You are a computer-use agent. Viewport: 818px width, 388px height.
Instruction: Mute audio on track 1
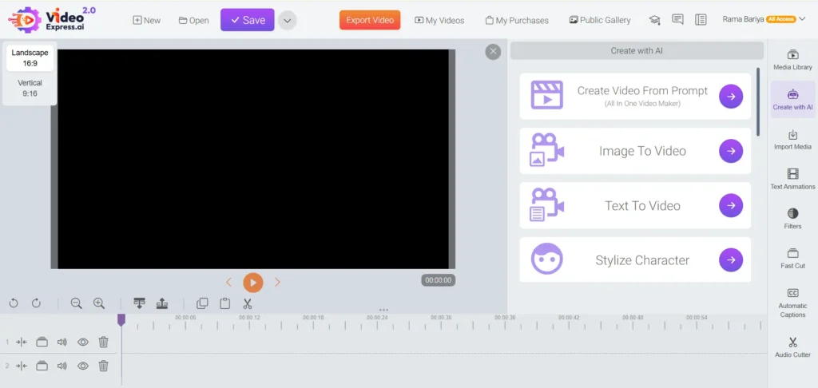[62, 342]
